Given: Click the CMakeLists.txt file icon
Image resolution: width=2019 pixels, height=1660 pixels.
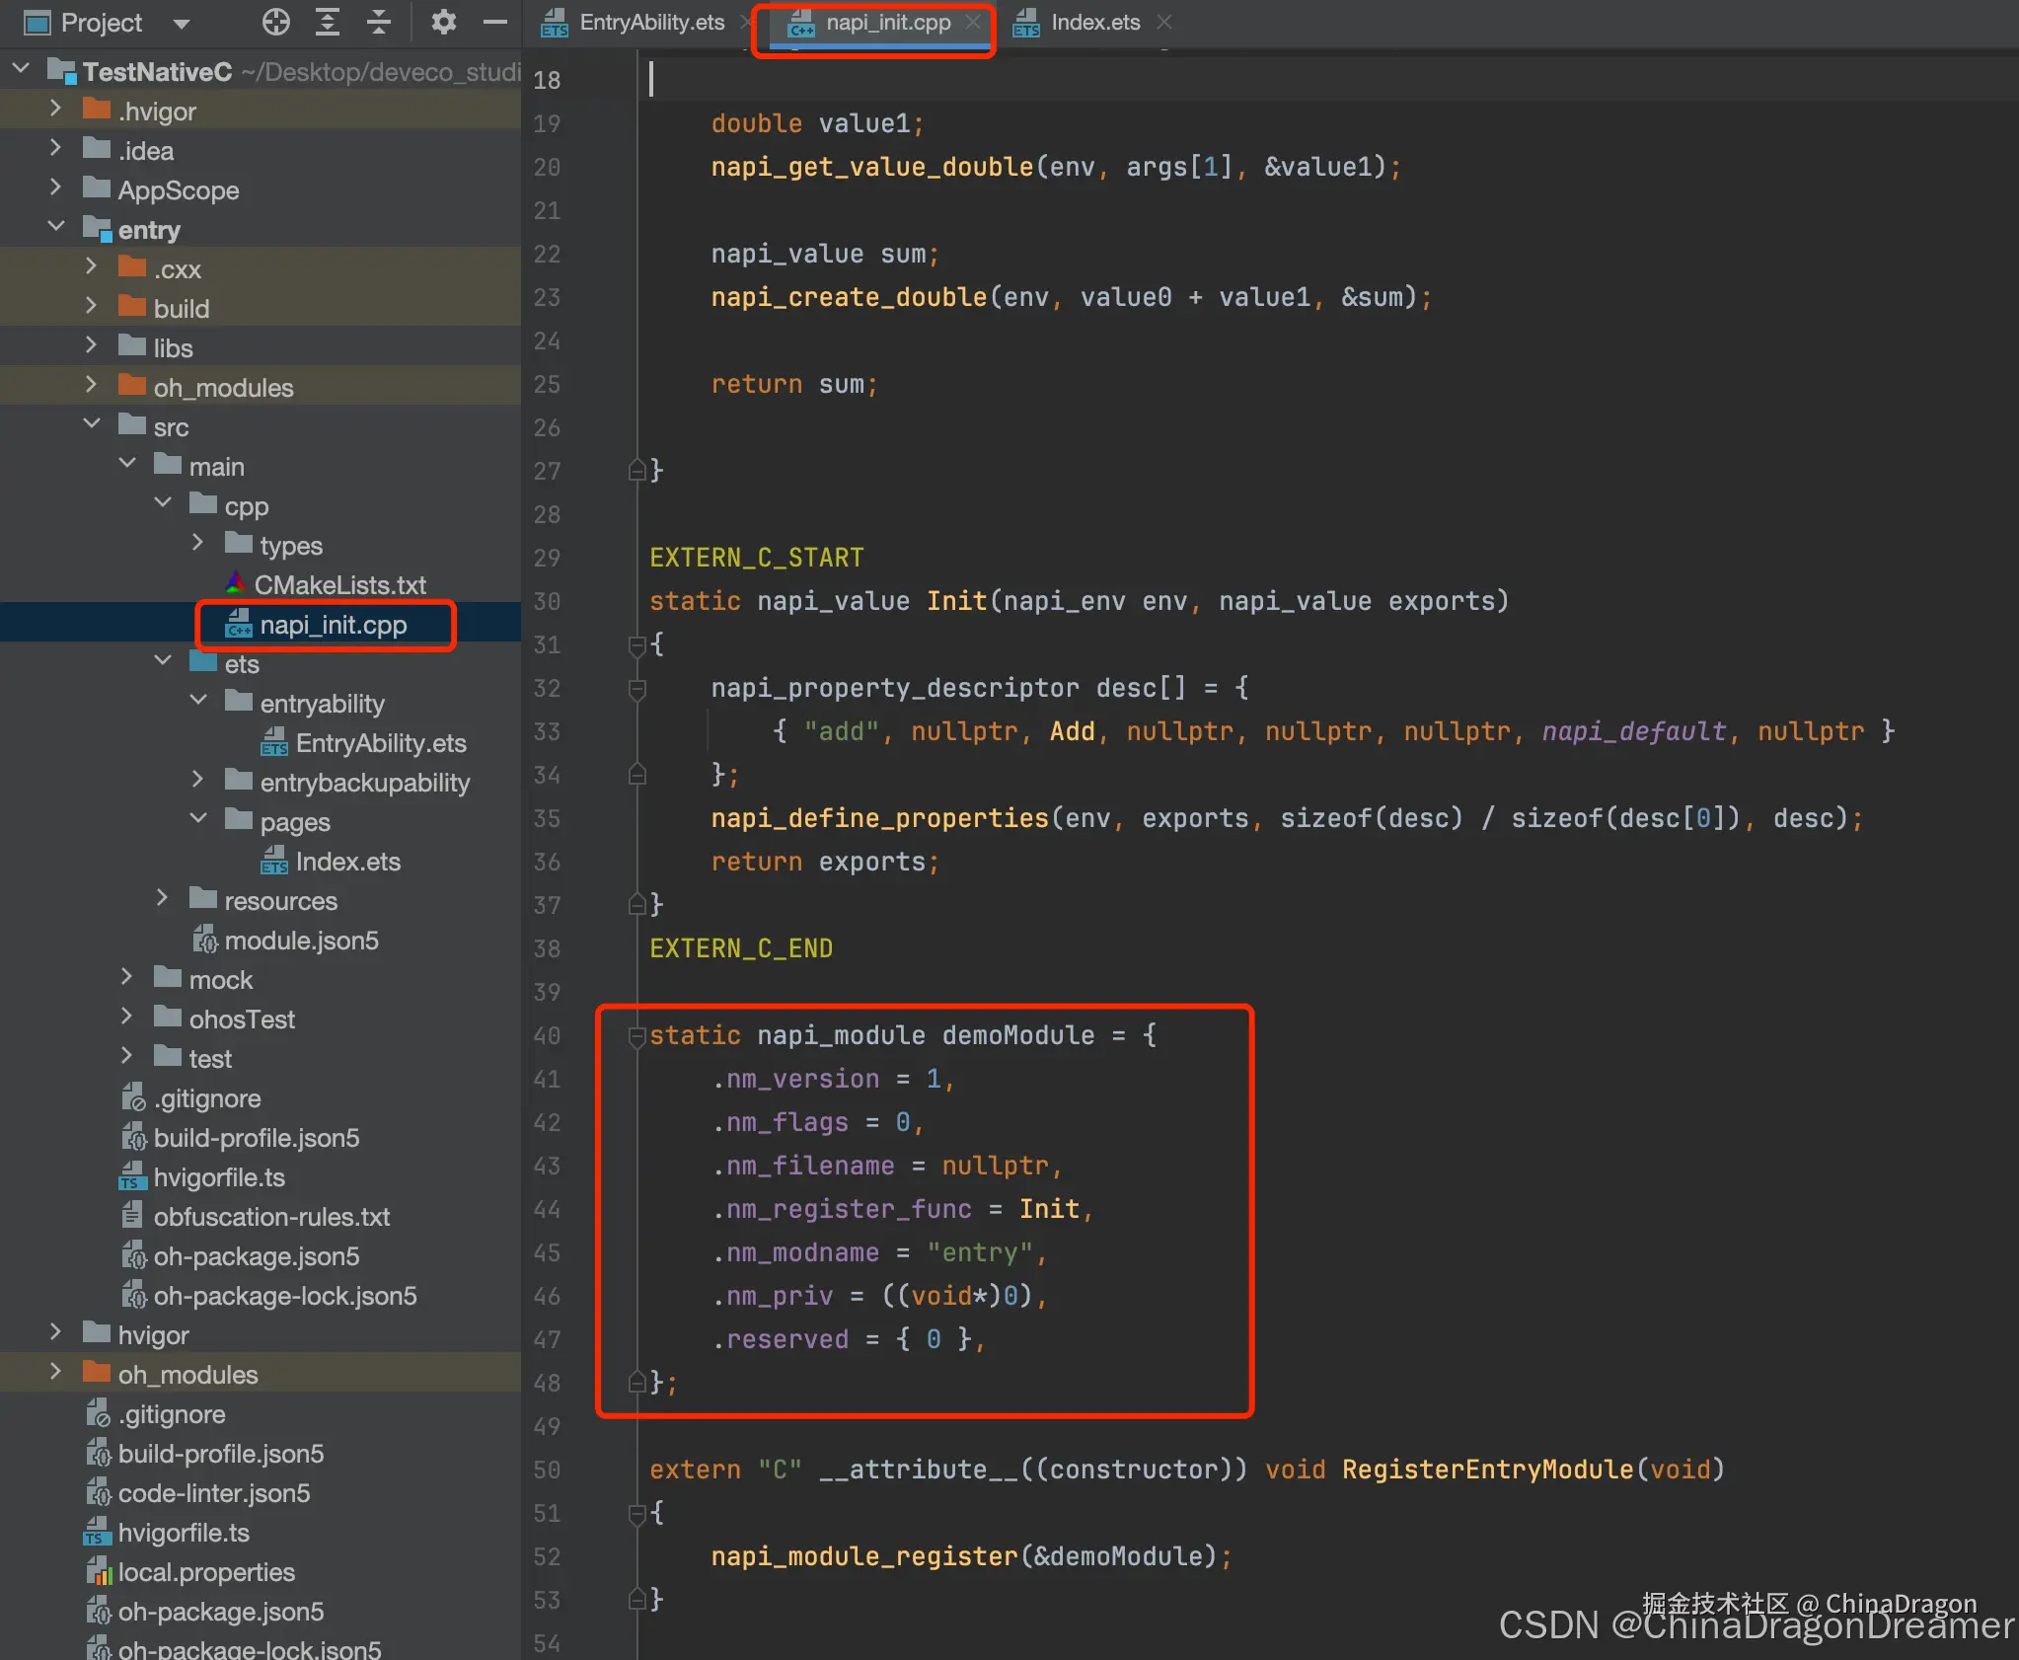Looking at the screenshot, I should pos(235,584).
